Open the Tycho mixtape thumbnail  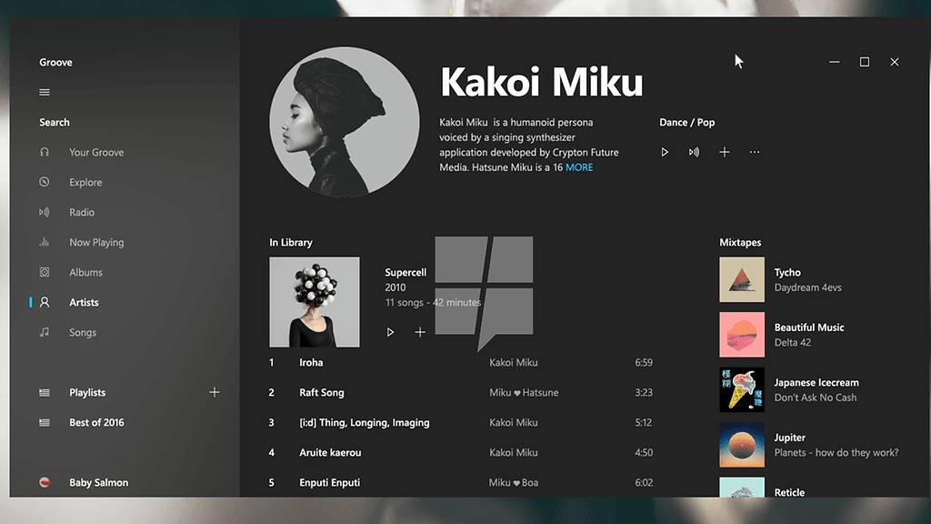[x=742, y=279]
